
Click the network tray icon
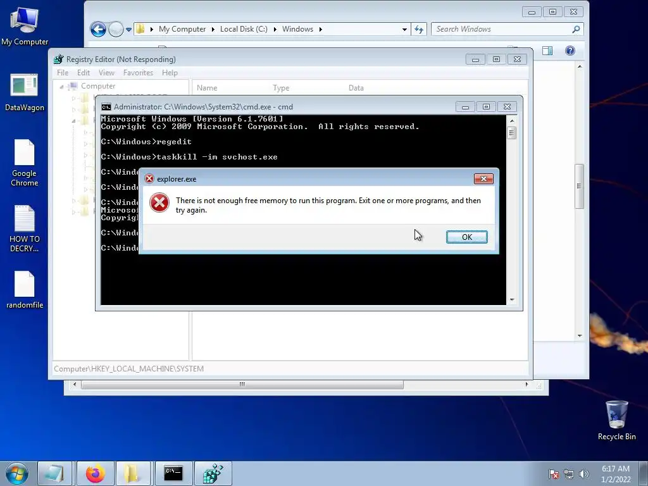[569, 474]
